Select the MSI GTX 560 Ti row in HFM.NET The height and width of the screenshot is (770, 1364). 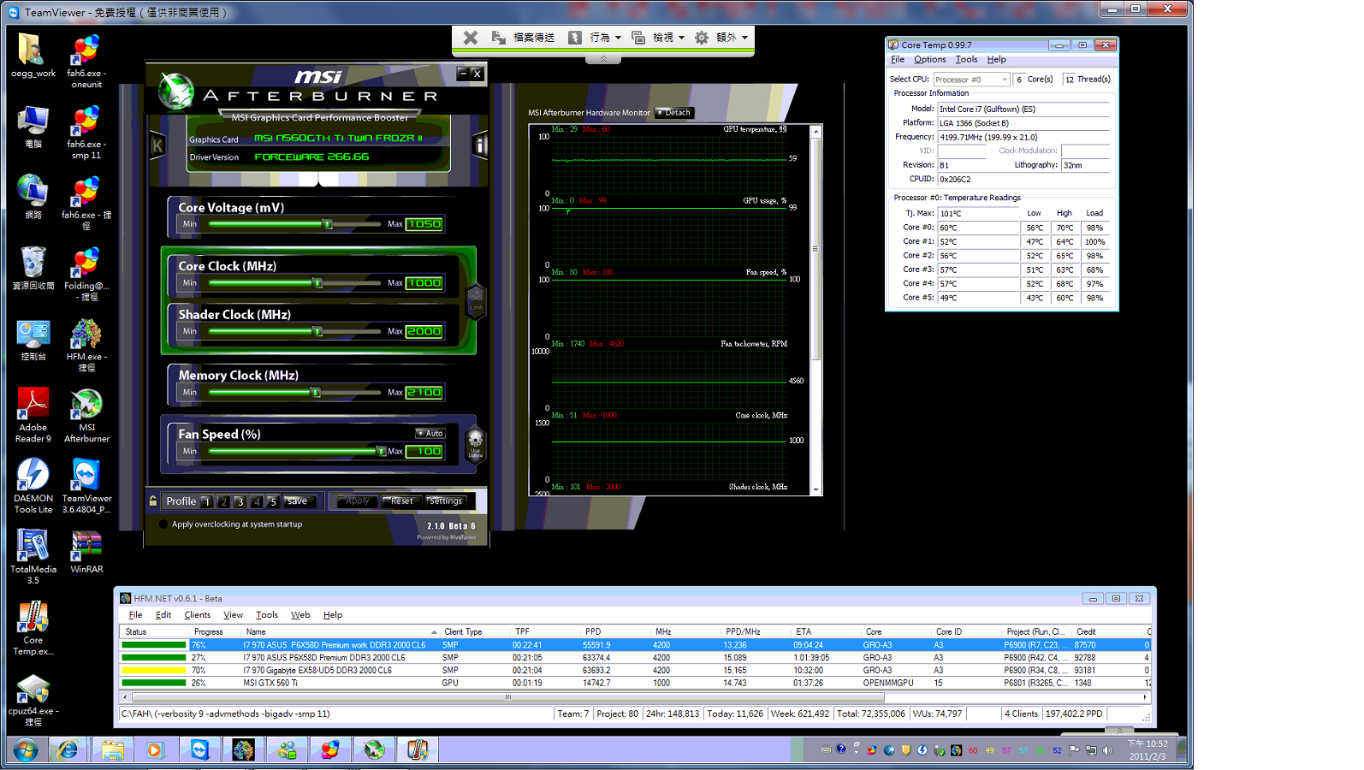coord(635,684)
